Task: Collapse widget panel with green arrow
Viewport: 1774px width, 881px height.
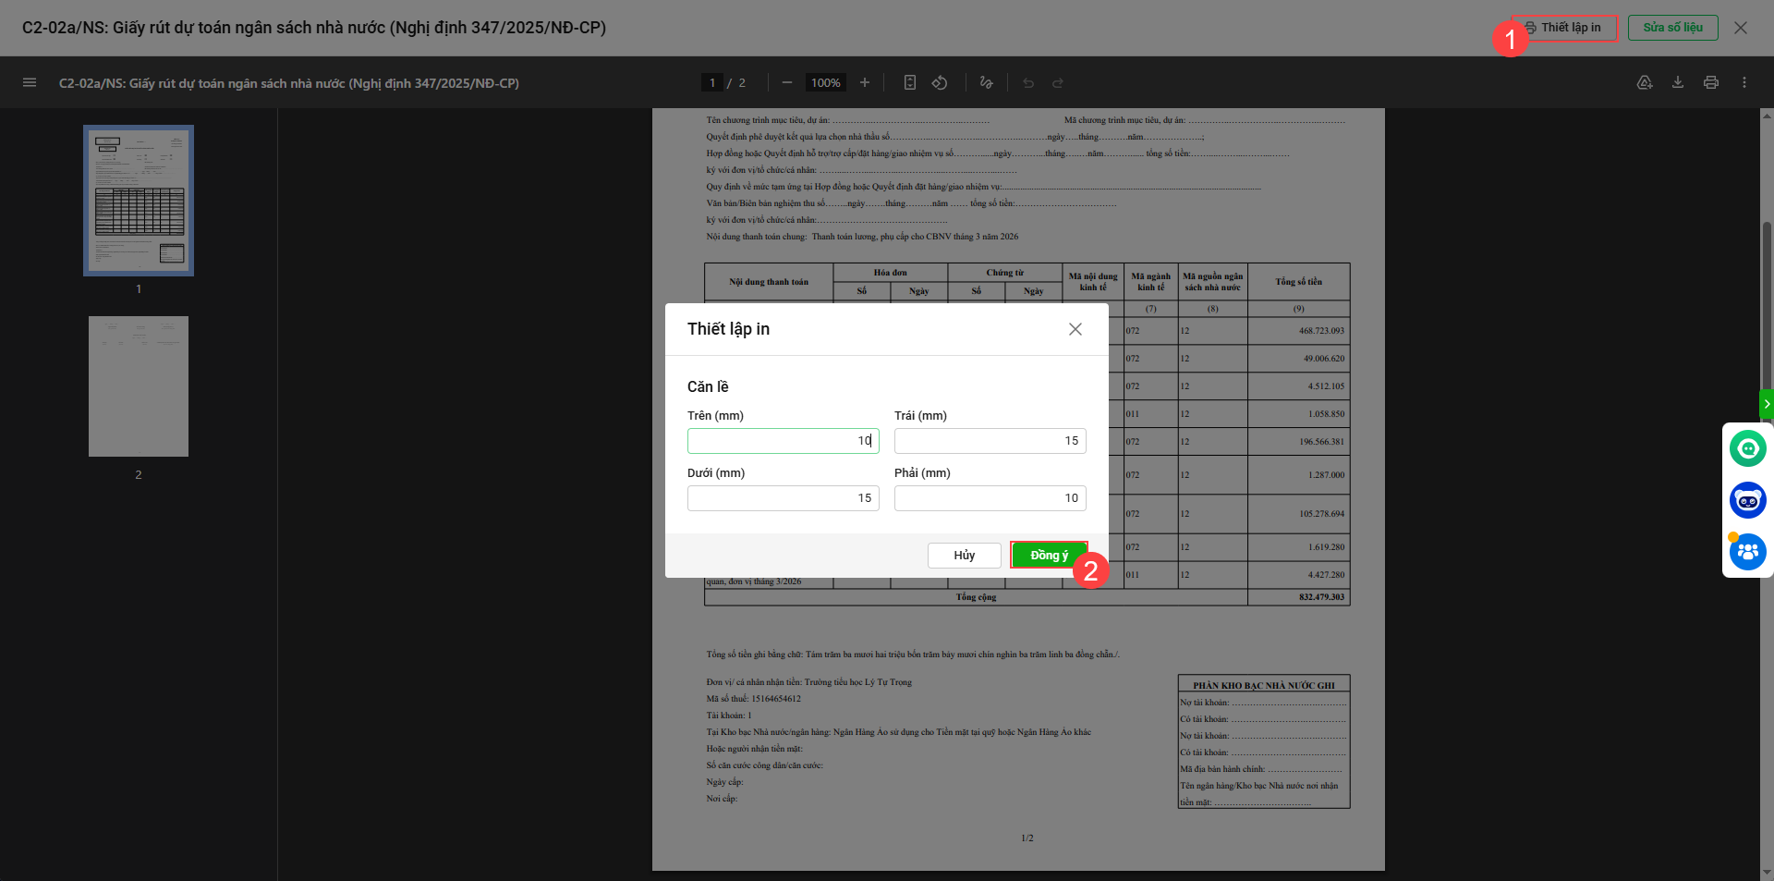Action: [1767, 404]
